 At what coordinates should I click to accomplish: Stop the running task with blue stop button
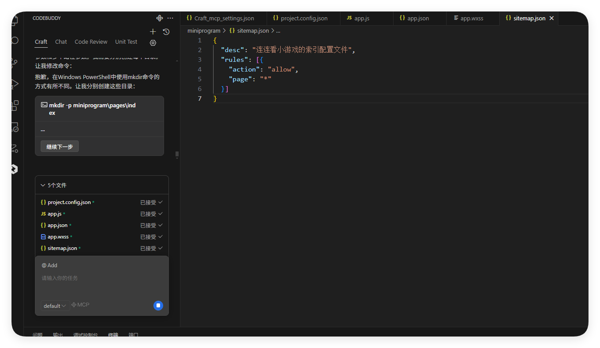[158, 306]
